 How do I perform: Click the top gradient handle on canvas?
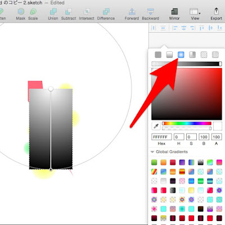51,89
